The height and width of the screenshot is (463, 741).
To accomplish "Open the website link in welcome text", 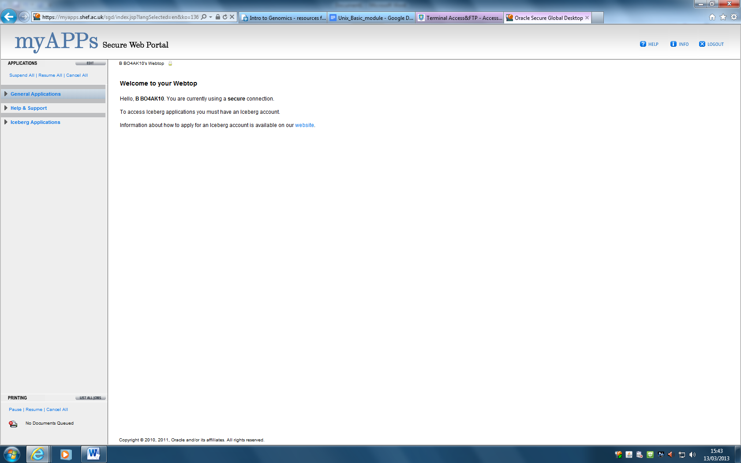I will 304,125.
